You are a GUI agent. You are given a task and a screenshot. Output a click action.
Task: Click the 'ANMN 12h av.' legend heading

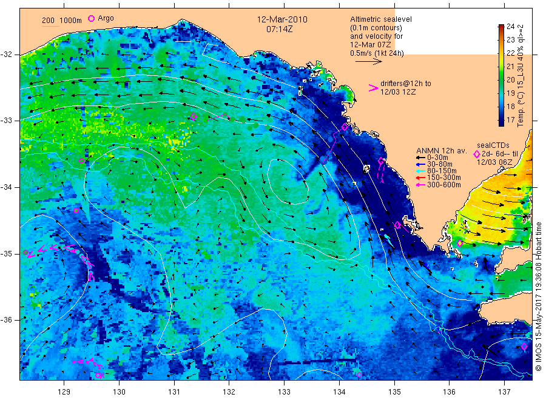(x=442, y=151)
